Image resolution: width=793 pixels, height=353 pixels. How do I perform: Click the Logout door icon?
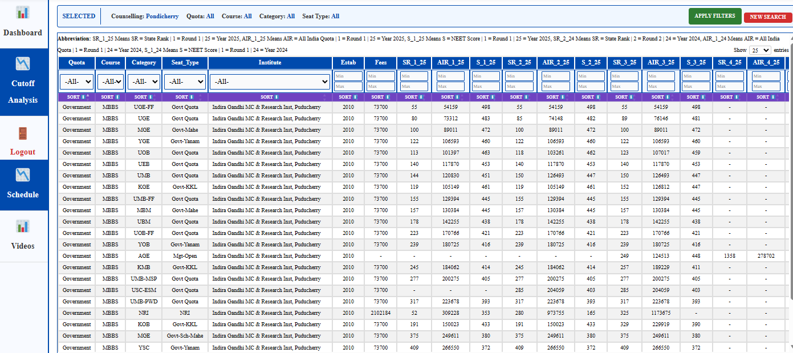[23, 133]
